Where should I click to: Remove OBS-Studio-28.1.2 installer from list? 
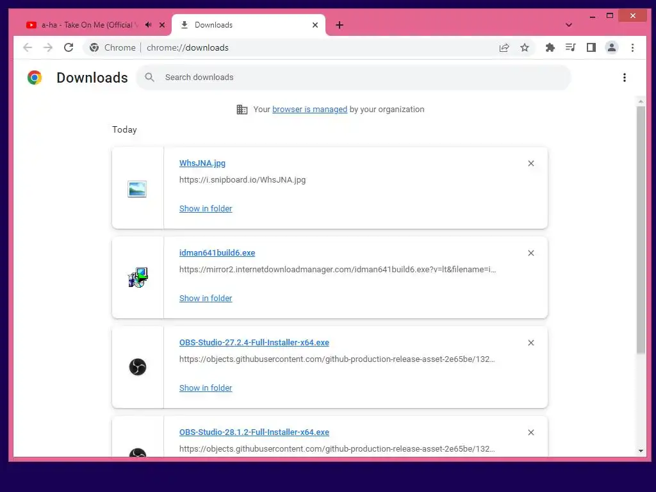[531, 432]
